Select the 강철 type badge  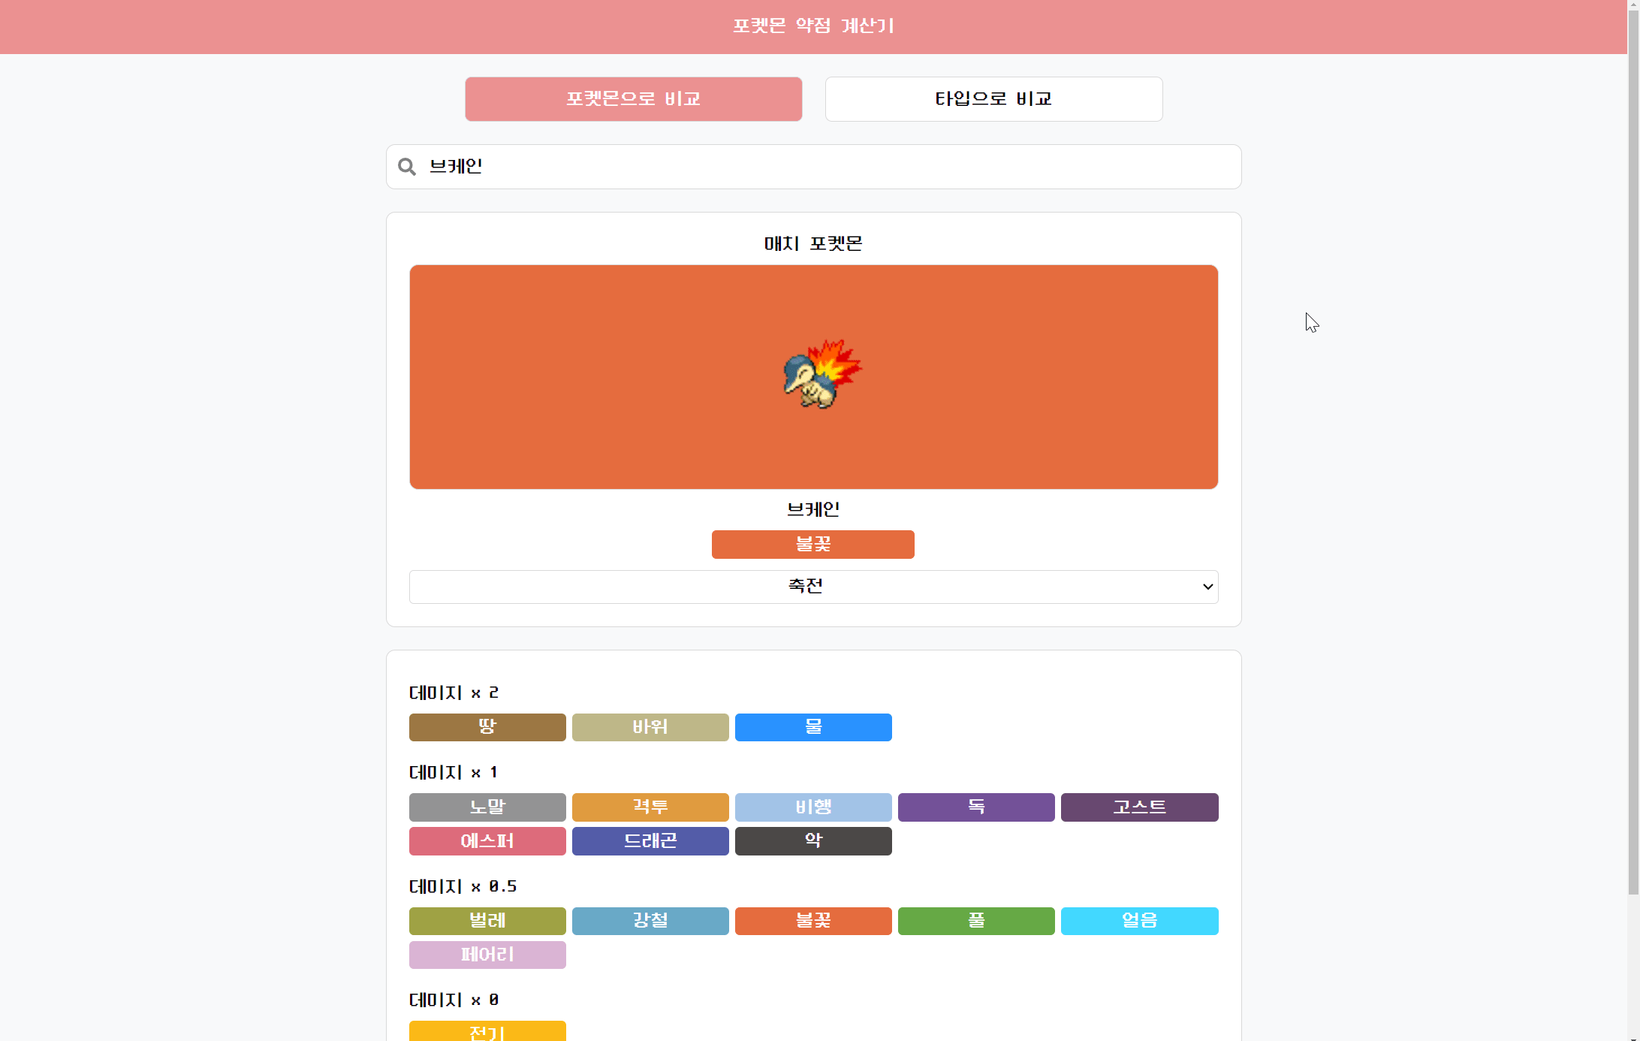[x=650, y=921]
